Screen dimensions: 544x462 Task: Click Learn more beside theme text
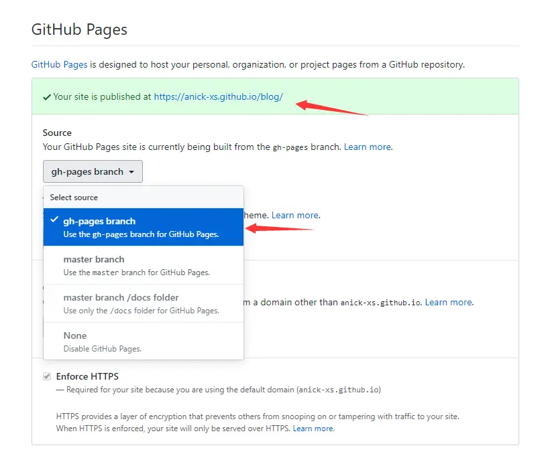point(295,215)
